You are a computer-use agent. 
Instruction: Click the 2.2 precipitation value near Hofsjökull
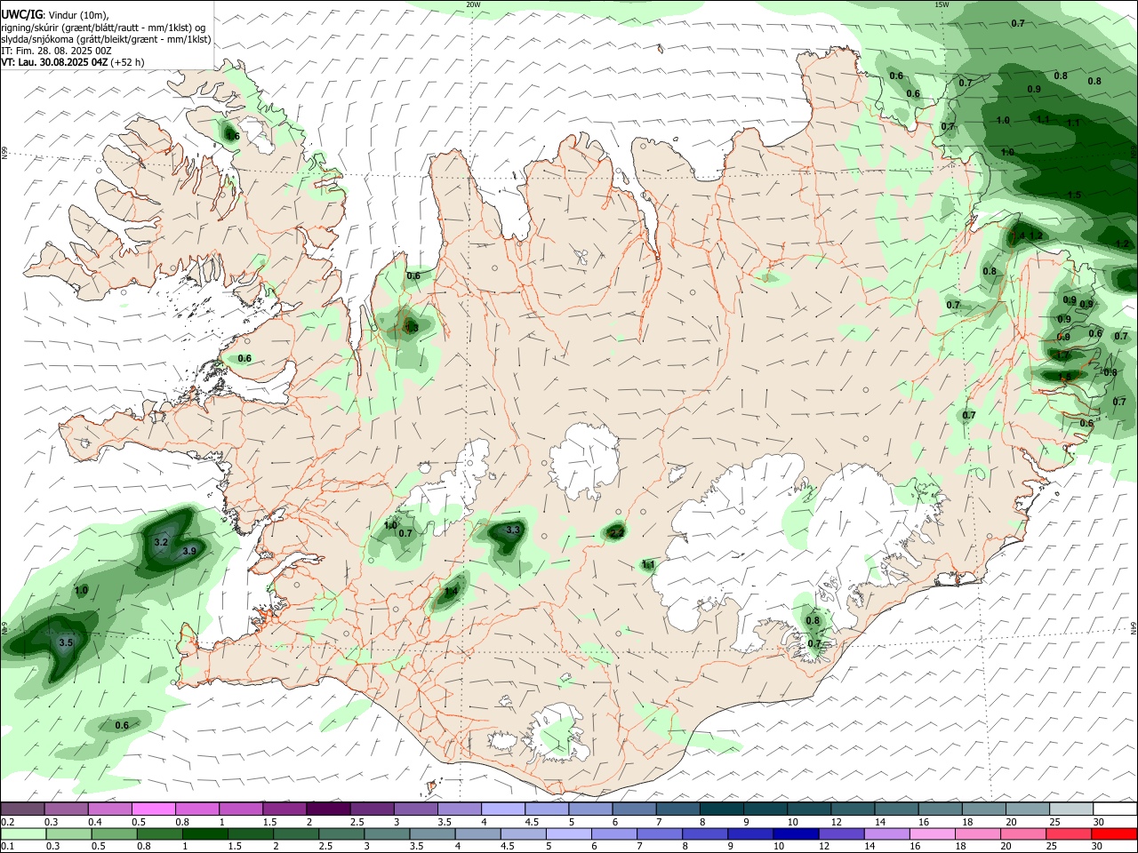[616, 533]
